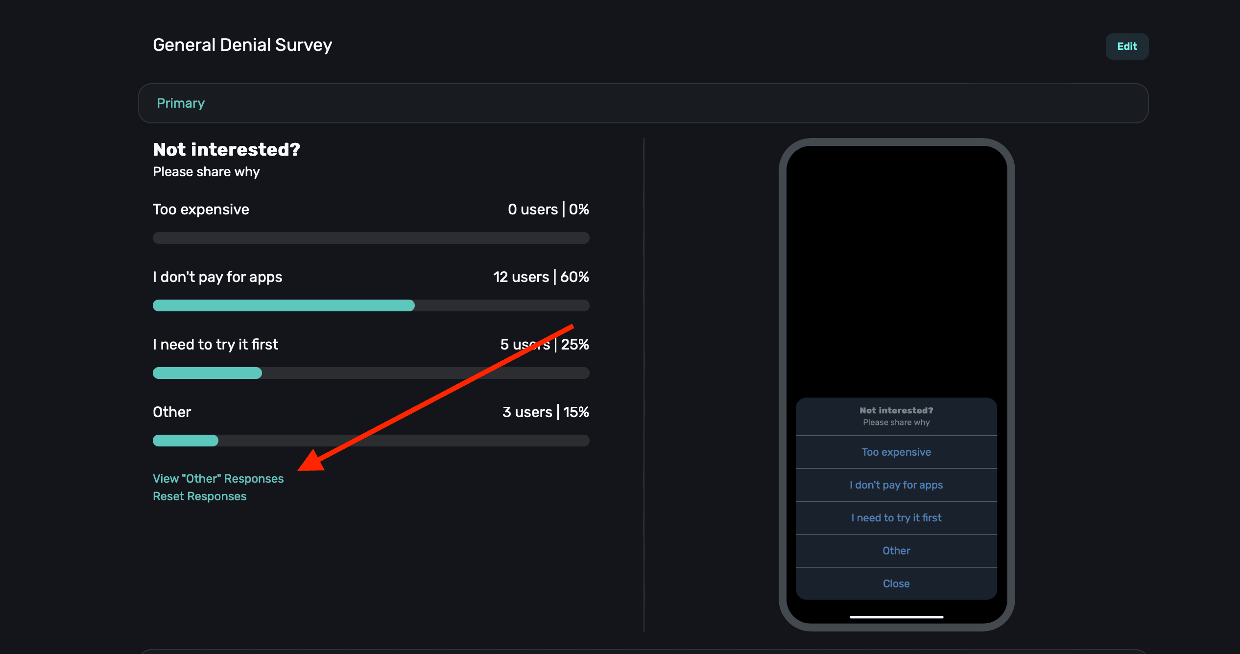
Task: Tap I don't pay for apps option in preview
Action: (896, 485)
